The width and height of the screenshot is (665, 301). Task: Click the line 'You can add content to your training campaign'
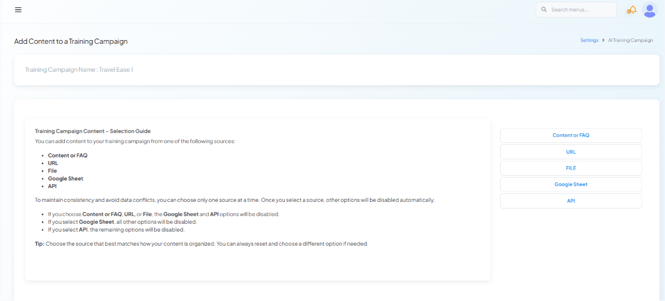pos(135,141)
